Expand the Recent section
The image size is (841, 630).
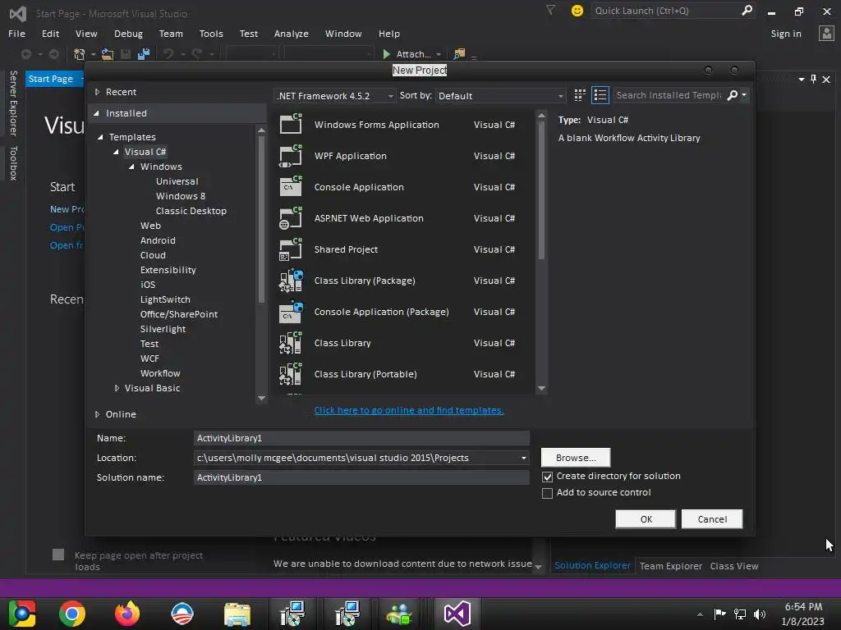tap(97, 92)
